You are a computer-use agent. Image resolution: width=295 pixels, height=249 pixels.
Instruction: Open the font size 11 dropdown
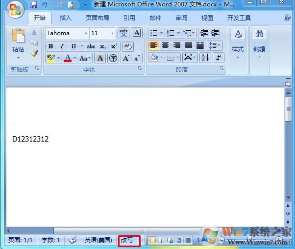(x=112, y=33)
